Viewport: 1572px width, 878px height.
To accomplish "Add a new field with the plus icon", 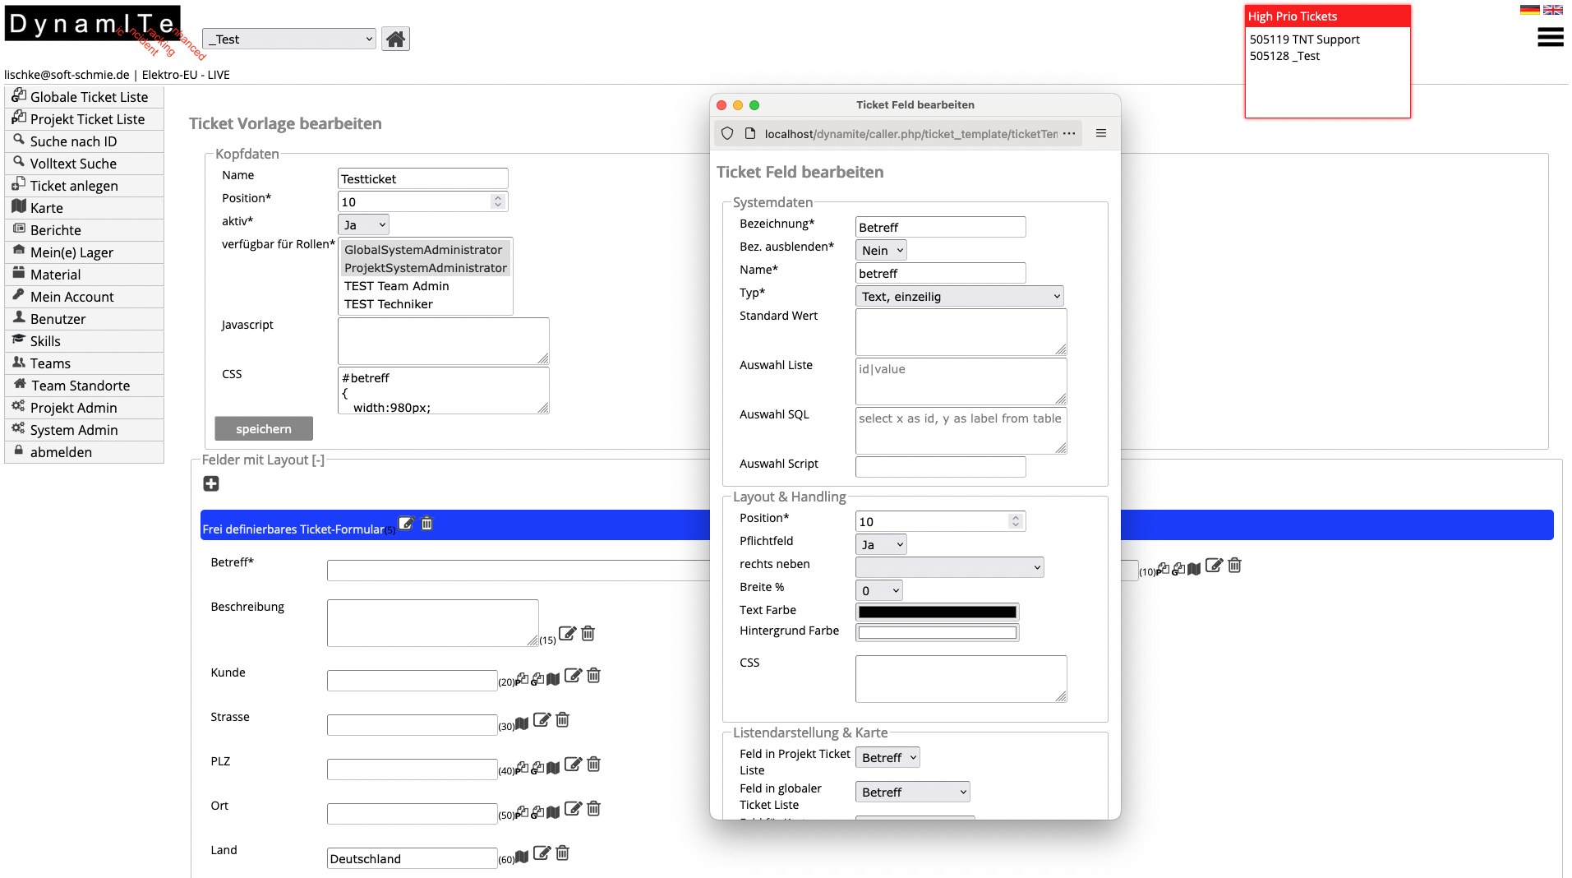I will pos(211,484).
